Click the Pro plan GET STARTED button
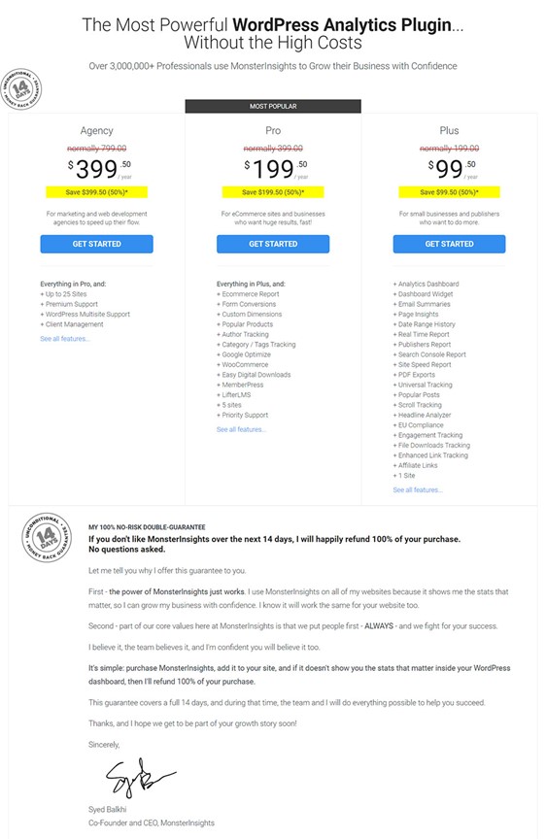Screen dimensions: 546x839 tap(273, 244)
